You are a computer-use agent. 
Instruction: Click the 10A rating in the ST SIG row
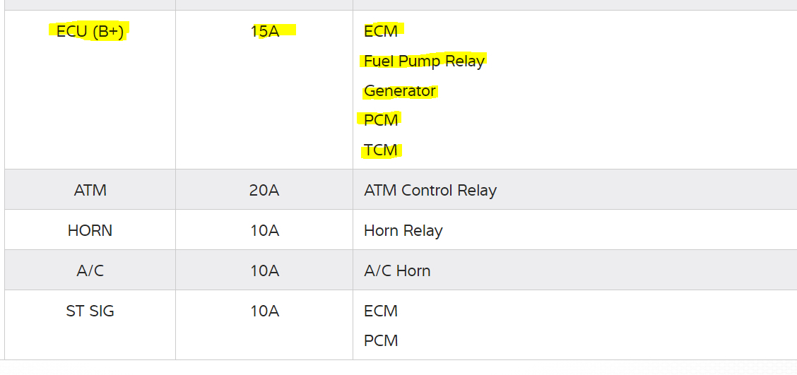pos(264,311)
